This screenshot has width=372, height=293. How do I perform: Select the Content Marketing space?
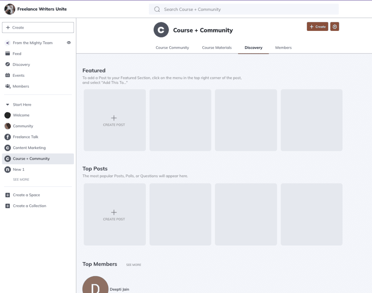click(x=30, y=148)
